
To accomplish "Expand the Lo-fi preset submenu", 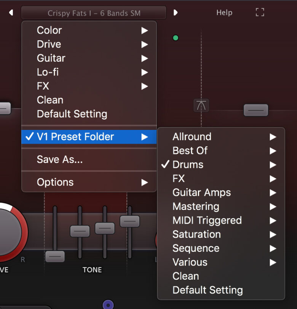I will coord(89,72).
